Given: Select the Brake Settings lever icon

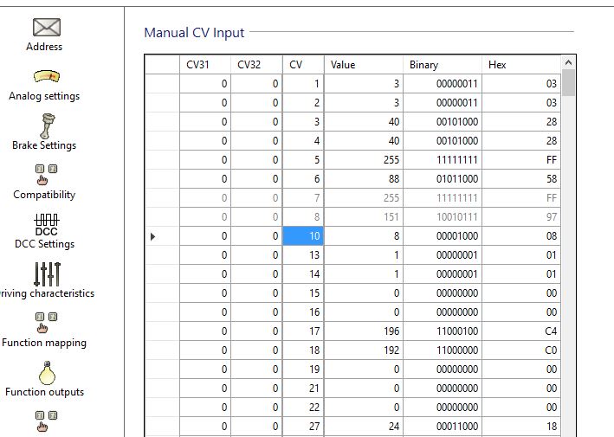Looking at the screenshot, I should pos(44,125).
